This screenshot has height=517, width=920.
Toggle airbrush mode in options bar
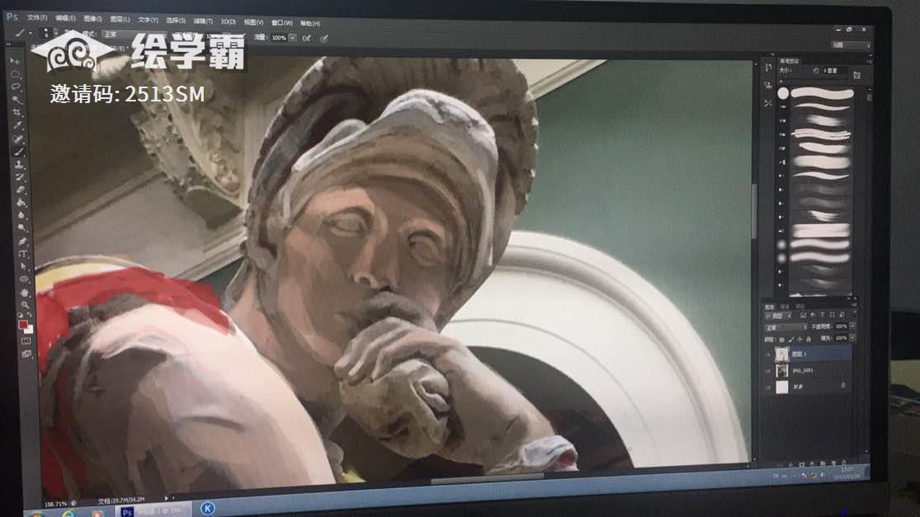306,38
